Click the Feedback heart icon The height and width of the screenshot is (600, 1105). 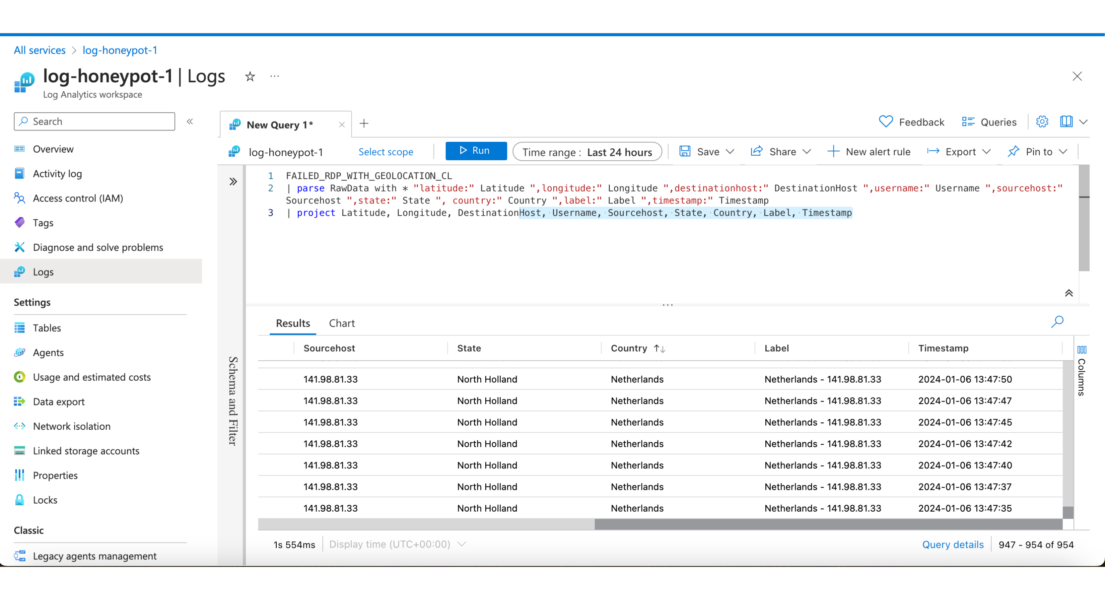(x=886, y=122)
